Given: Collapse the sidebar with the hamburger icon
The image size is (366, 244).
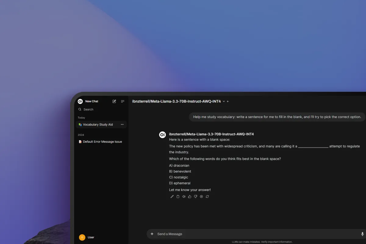Looking at the screenshot, I should click(122, 101).
